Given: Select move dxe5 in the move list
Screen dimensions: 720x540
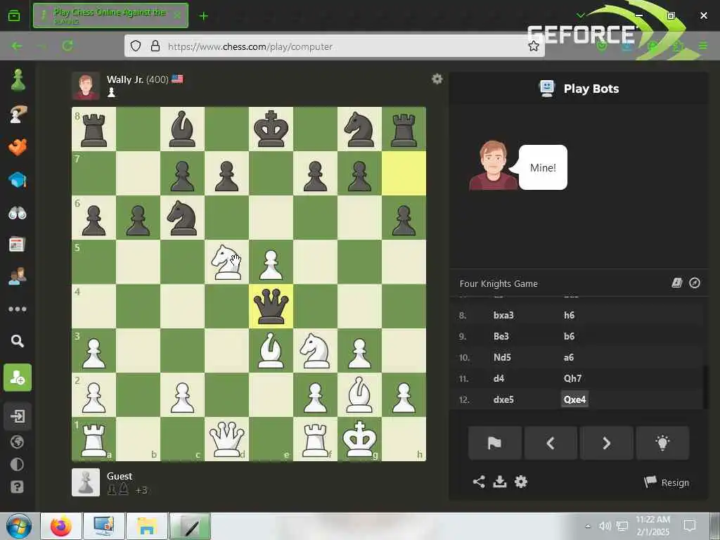Looking at the screenshot, I should pos(503,399).
